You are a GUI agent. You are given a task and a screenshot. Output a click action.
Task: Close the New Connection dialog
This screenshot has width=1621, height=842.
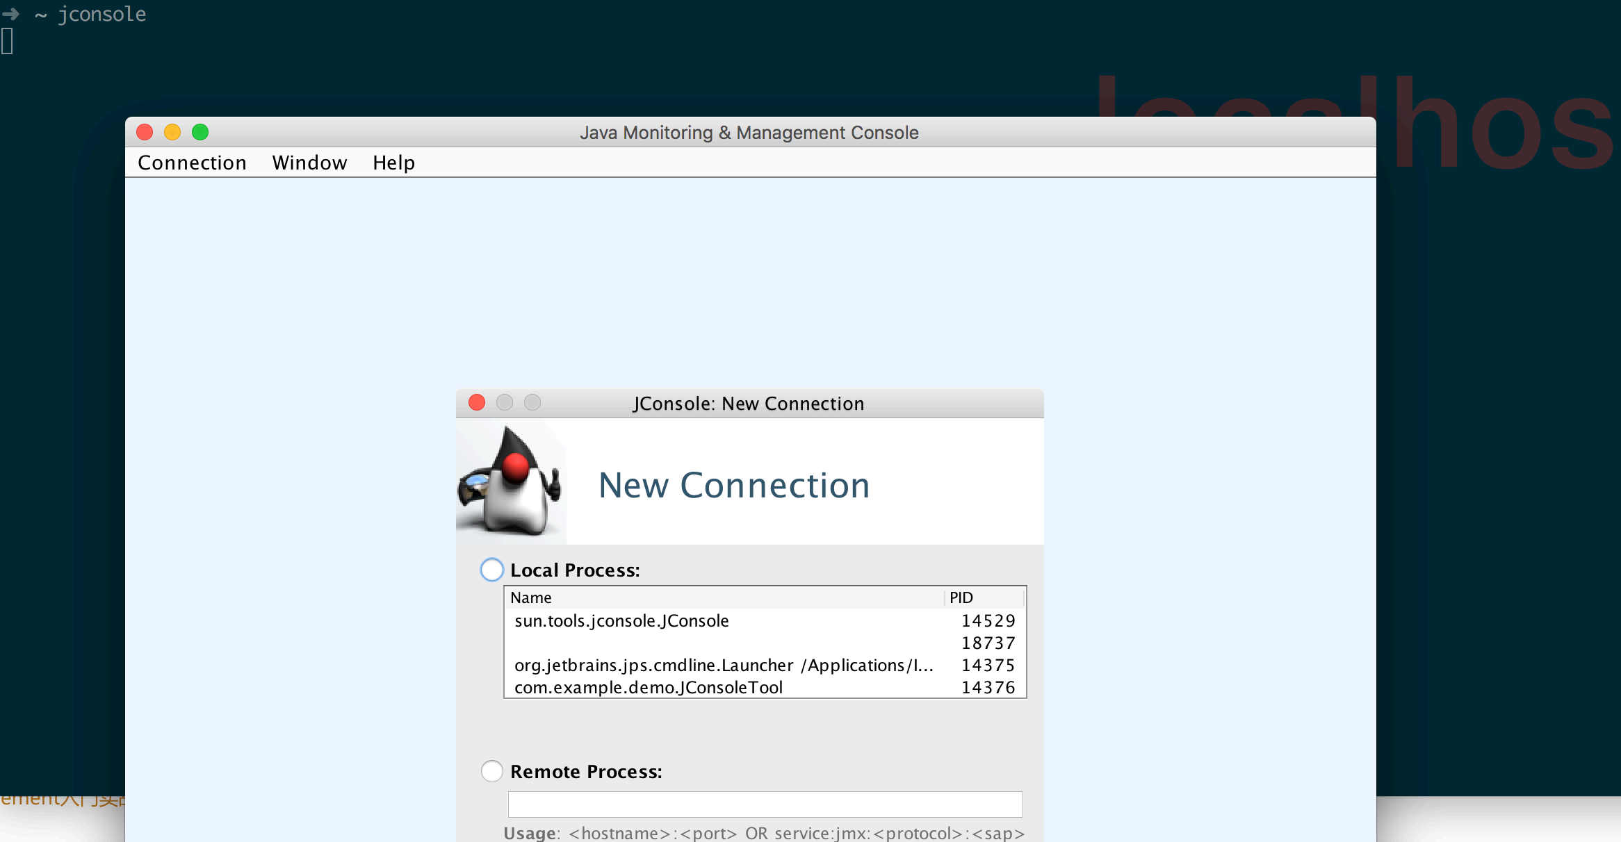point(477,403)
